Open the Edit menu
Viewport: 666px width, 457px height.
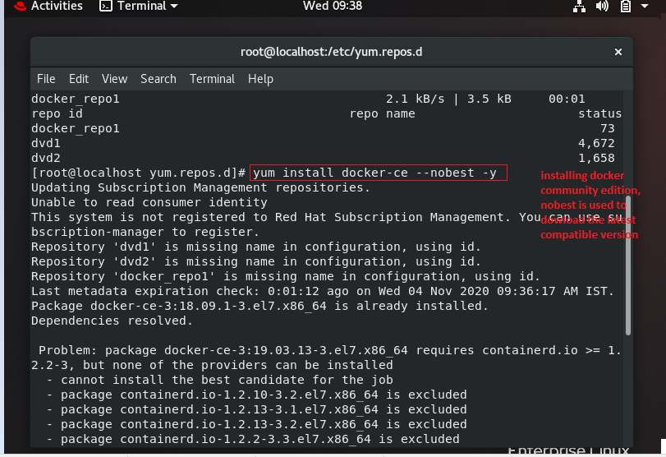pyautogui.click(x=79, y=79)
